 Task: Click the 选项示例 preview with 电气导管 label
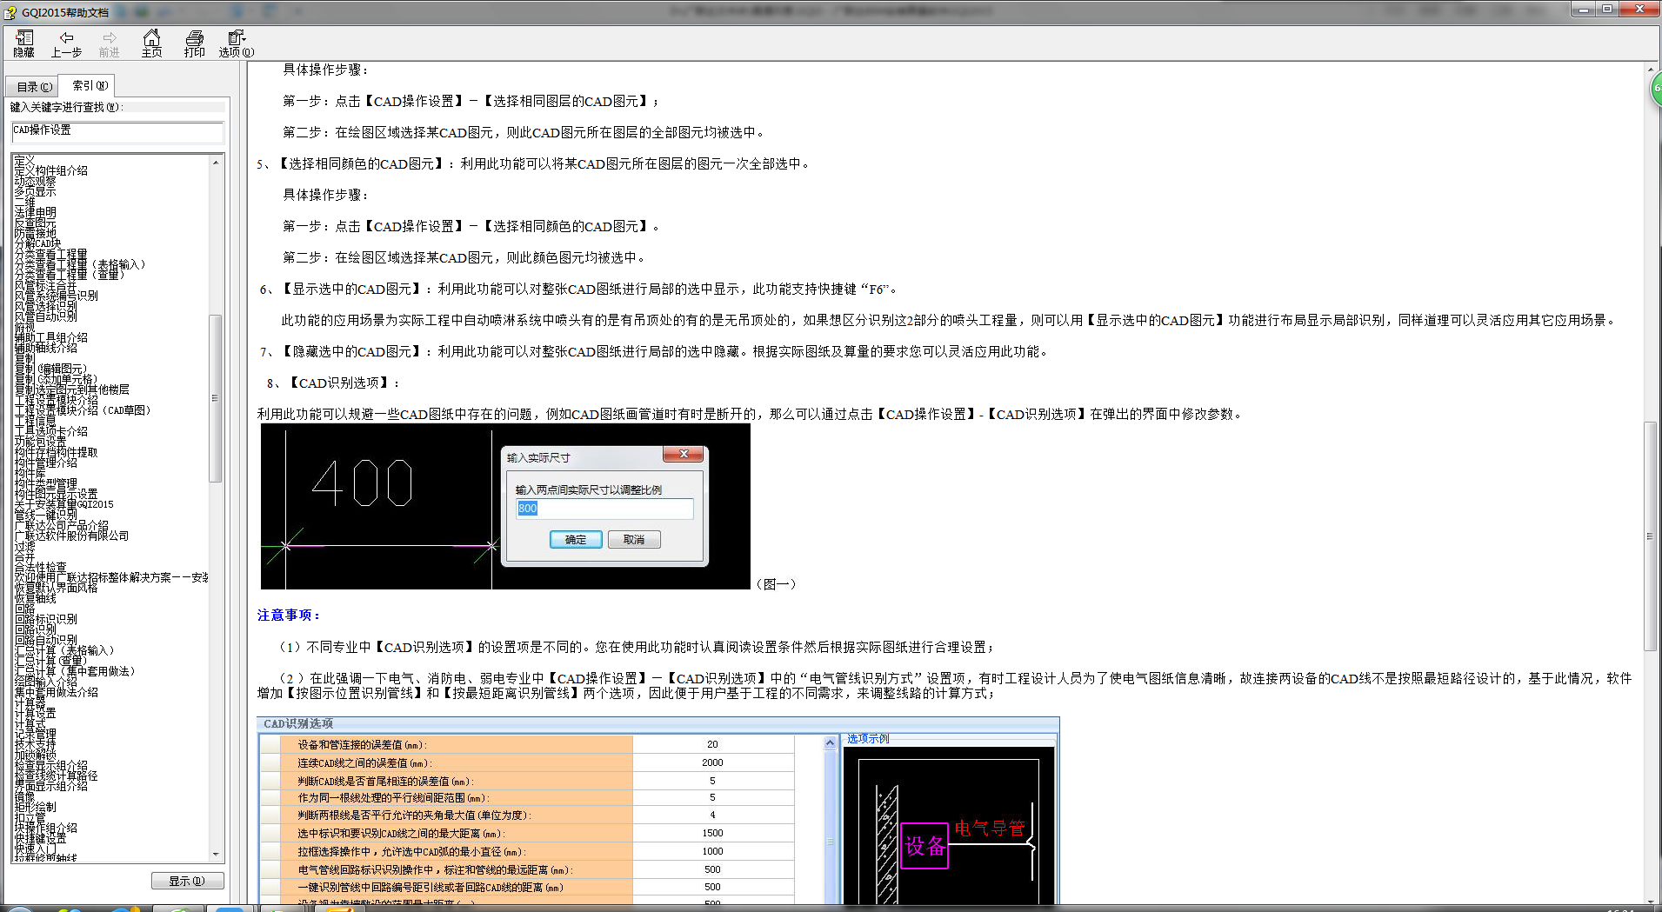949,826
